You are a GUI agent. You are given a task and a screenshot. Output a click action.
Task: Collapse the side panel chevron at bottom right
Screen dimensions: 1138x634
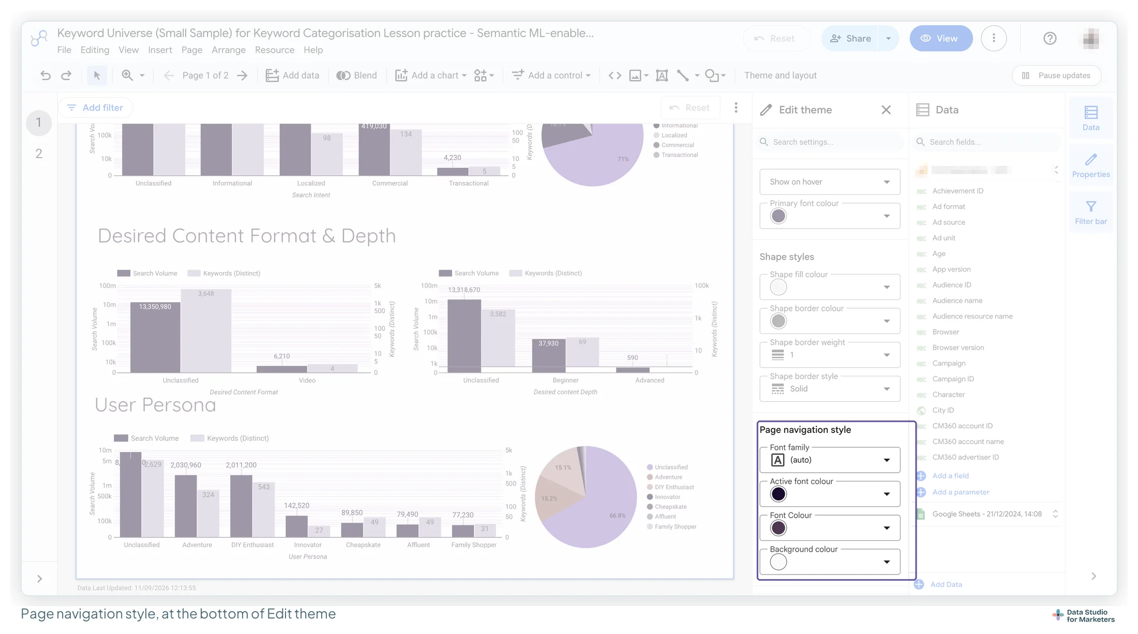pos(1094,576)
